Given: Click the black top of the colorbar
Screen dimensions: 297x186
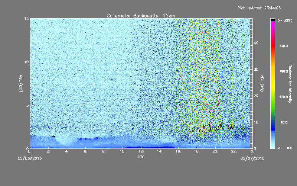Looking at the screenshot, I should click(272, 20).
